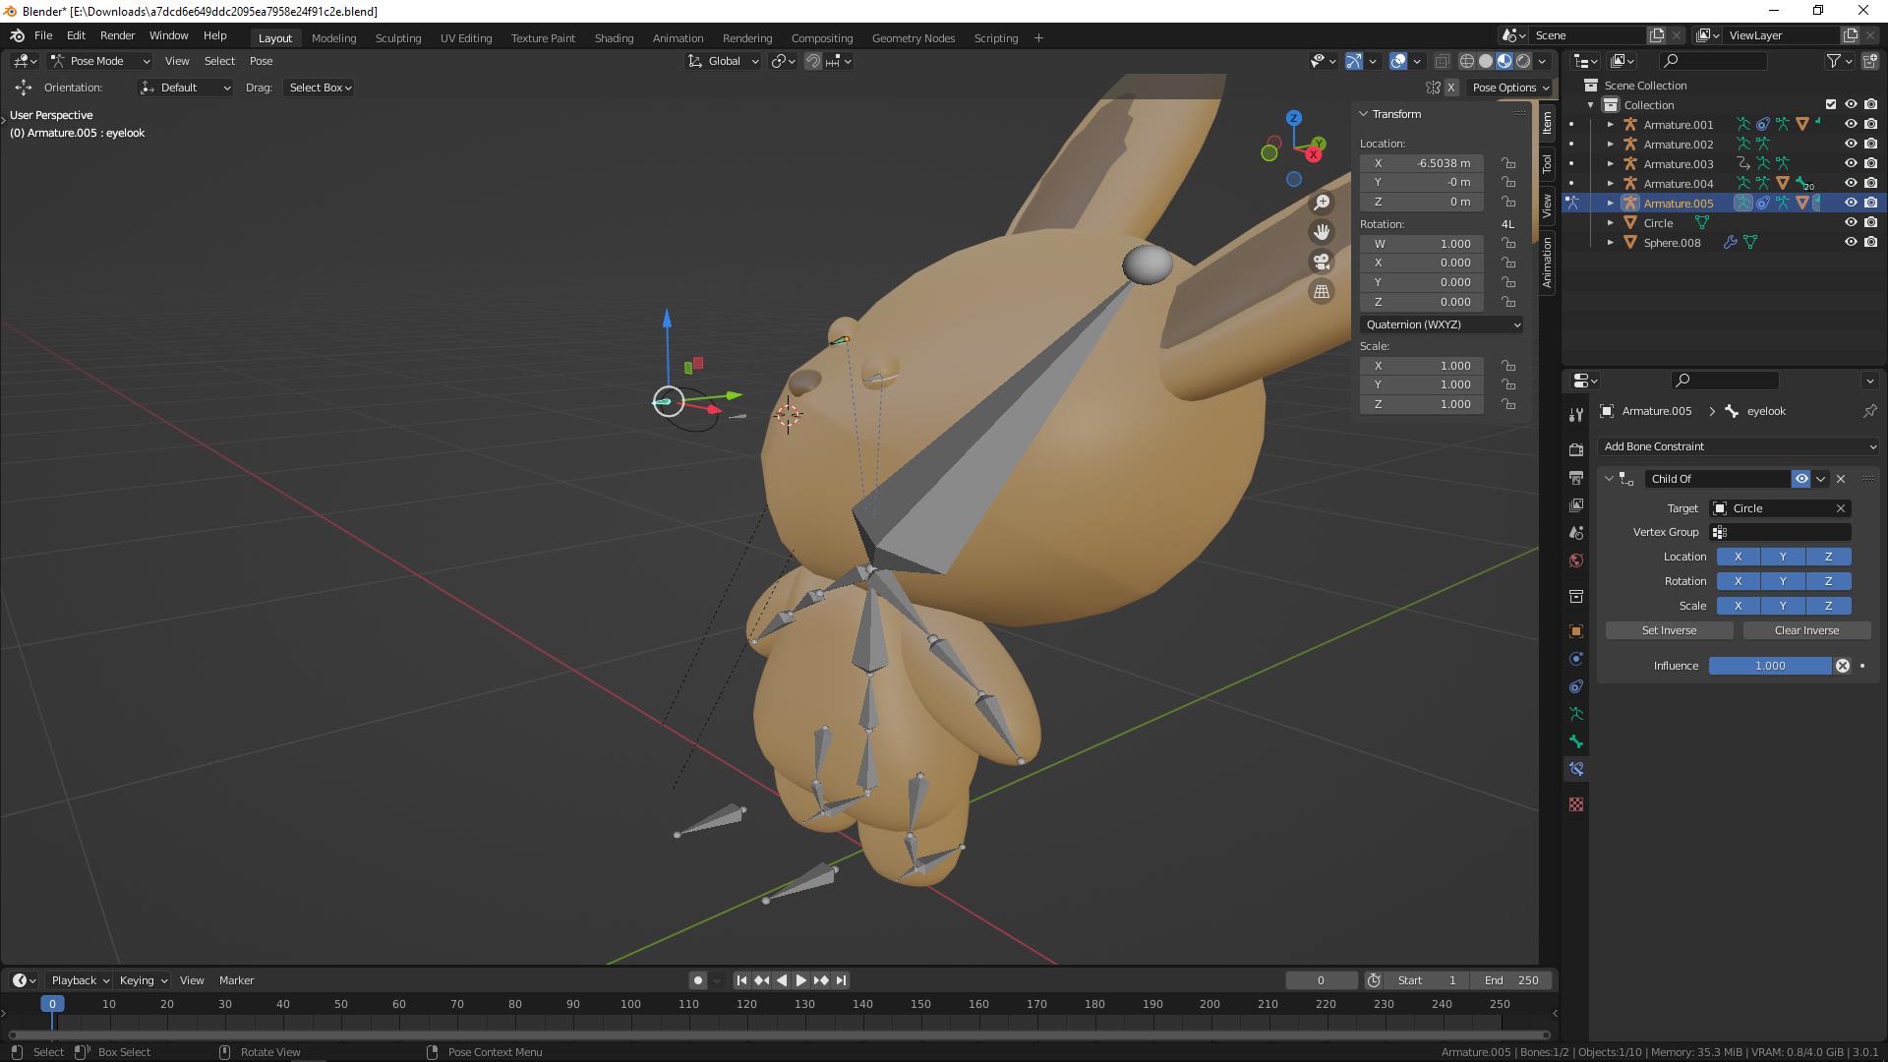Open the Keying popover

coord(143,980)
